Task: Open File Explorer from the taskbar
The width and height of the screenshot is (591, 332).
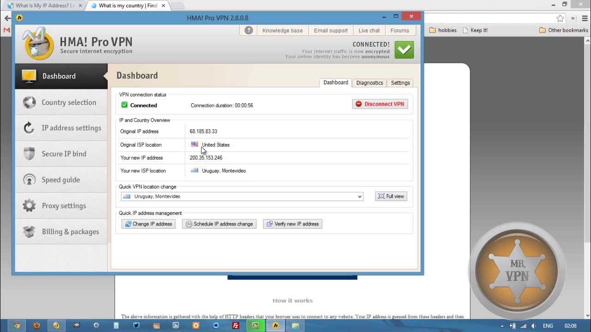Action: click(x=295, y=325)
